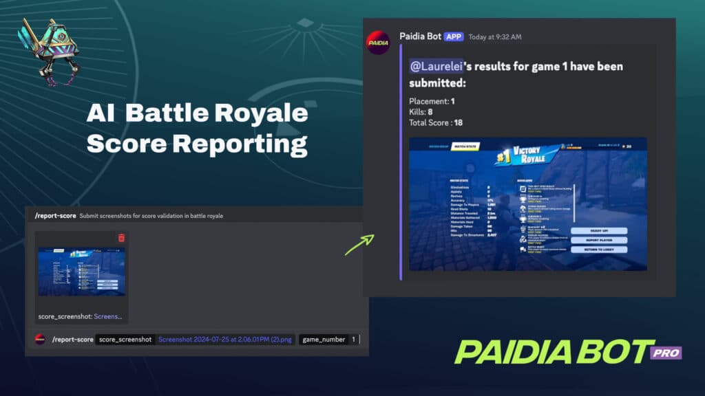Screen dimensions: 705x396
Task: Select the score_screenshot parameter chip
Action: [125, 339]
